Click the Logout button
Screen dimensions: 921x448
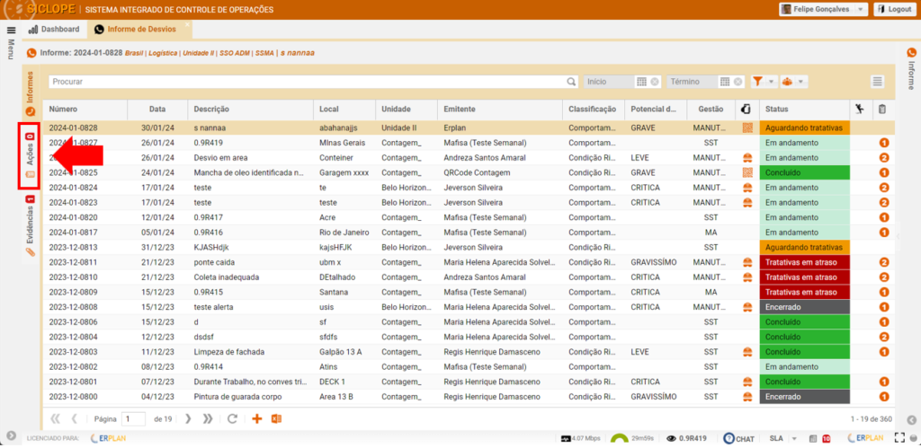click(895, 9)
